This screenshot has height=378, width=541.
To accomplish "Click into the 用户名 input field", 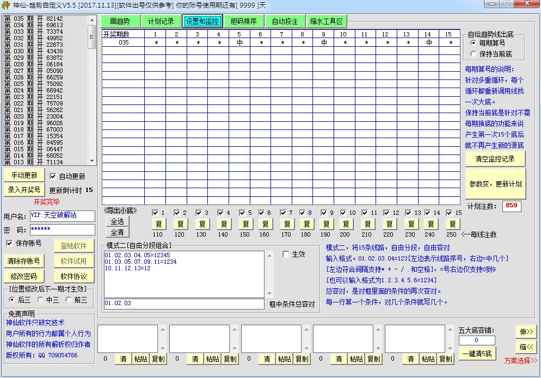I will tap(62, 215).
